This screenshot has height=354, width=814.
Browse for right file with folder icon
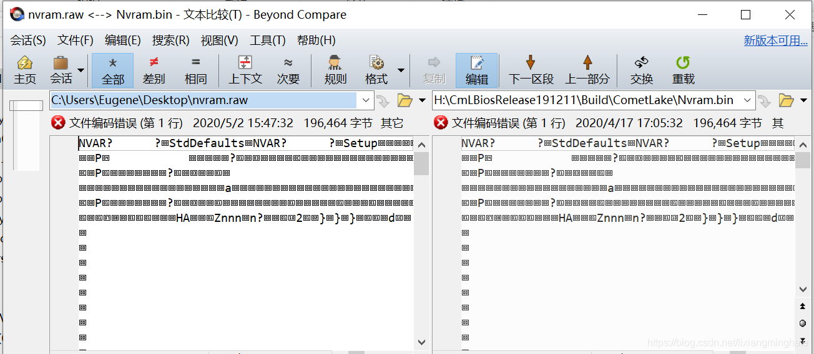point(787,100)
